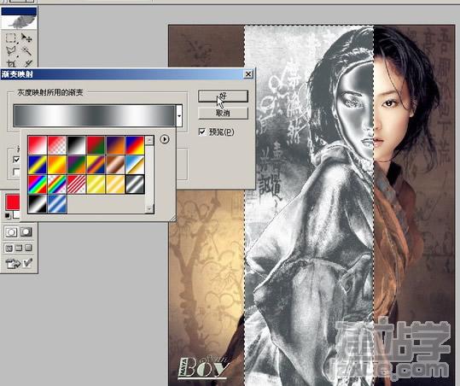Image resolution: width=460 pixels, height=386 pixels.
Task: Click the red foreground color swatch
Action: pos(13,202)
